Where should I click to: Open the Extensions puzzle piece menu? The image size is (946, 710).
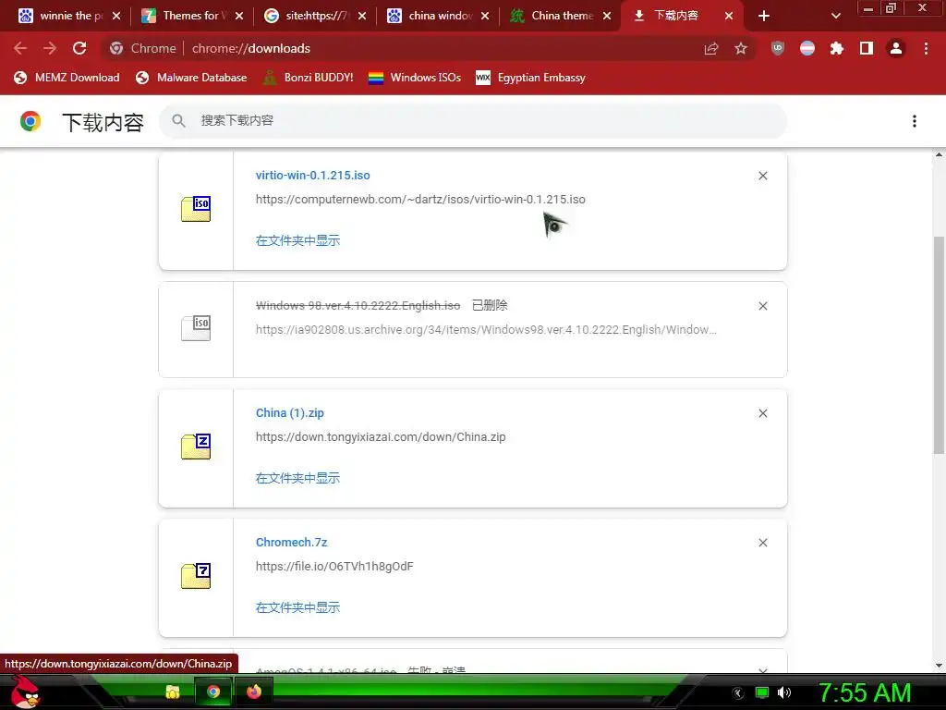click(x=837, y=48)
